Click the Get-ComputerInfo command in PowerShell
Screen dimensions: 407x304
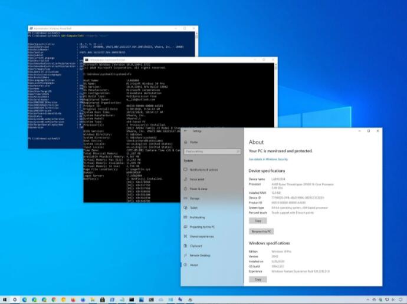84,36
